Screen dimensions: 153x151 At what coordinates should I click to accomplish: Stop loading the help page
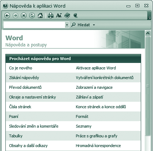click(x=24, y=15)
